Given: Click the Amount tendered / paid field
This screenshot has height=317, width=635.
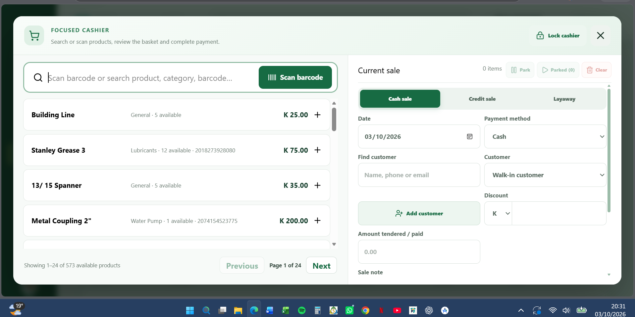Looking at the screenshot, I should pyautogui.click(x=419, y=252).
